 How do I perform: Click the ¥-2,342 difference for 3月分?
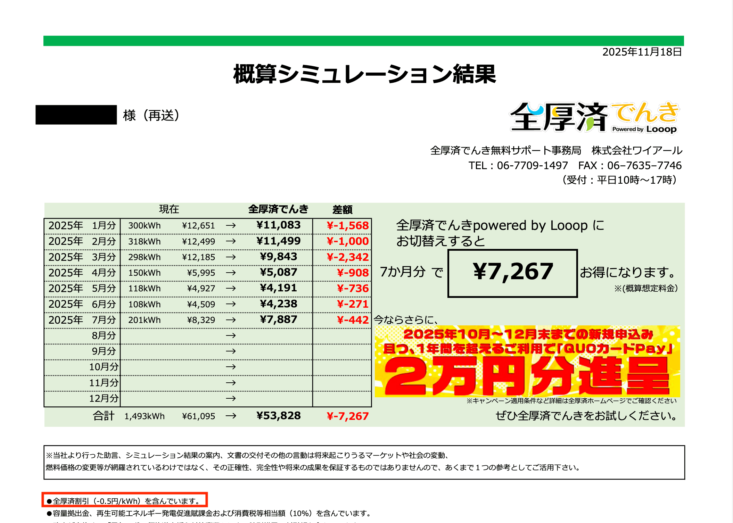[347, 257]
